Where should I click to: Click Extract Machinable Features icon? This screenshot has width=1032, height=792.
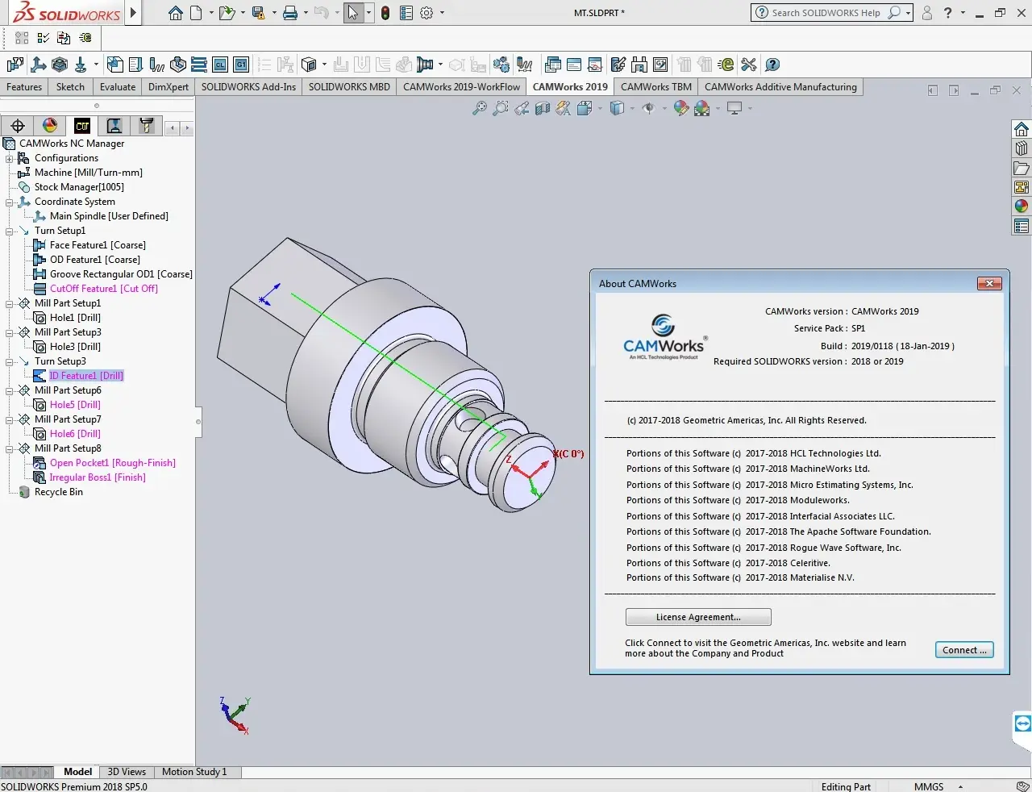(115, 65)
